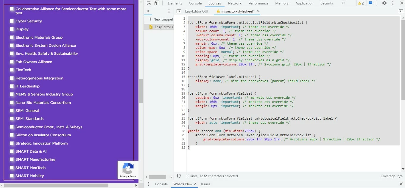
Task: Click the navigator pane horizontal scrollbar
Action: [x=158, y=177]
